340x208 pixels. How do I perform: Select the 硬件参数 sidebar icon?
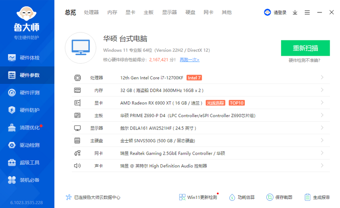click(x=12, y=75)
